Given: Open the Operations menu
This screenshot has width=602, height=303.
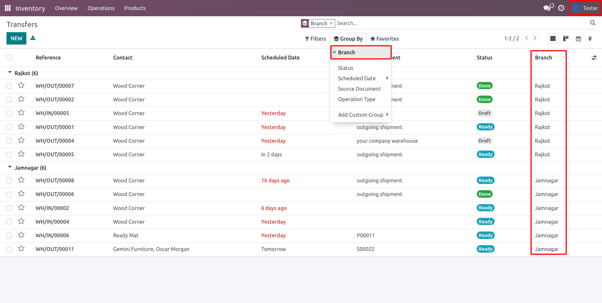Looking at the screenshot, I should (101, 8).
